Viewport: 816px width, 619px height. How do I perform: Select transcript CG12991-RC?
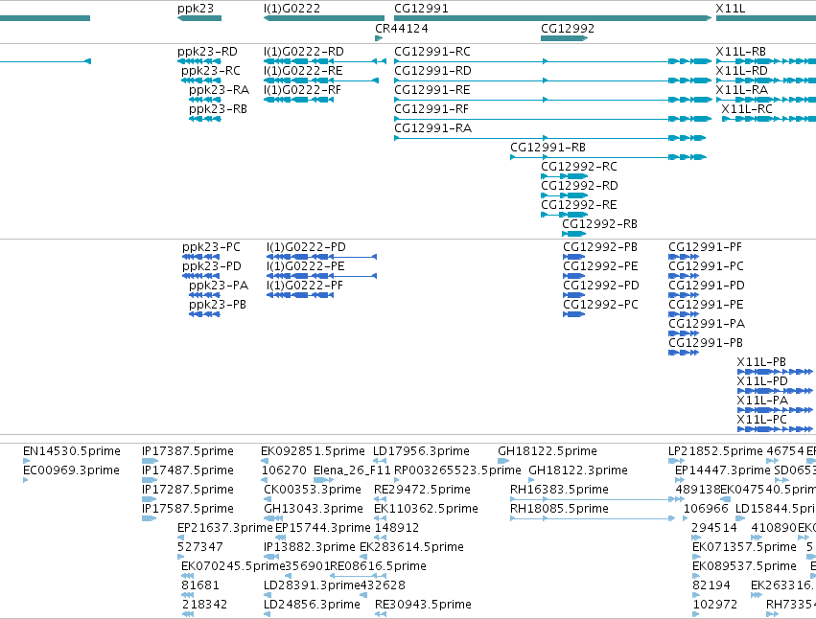point(432,52)
